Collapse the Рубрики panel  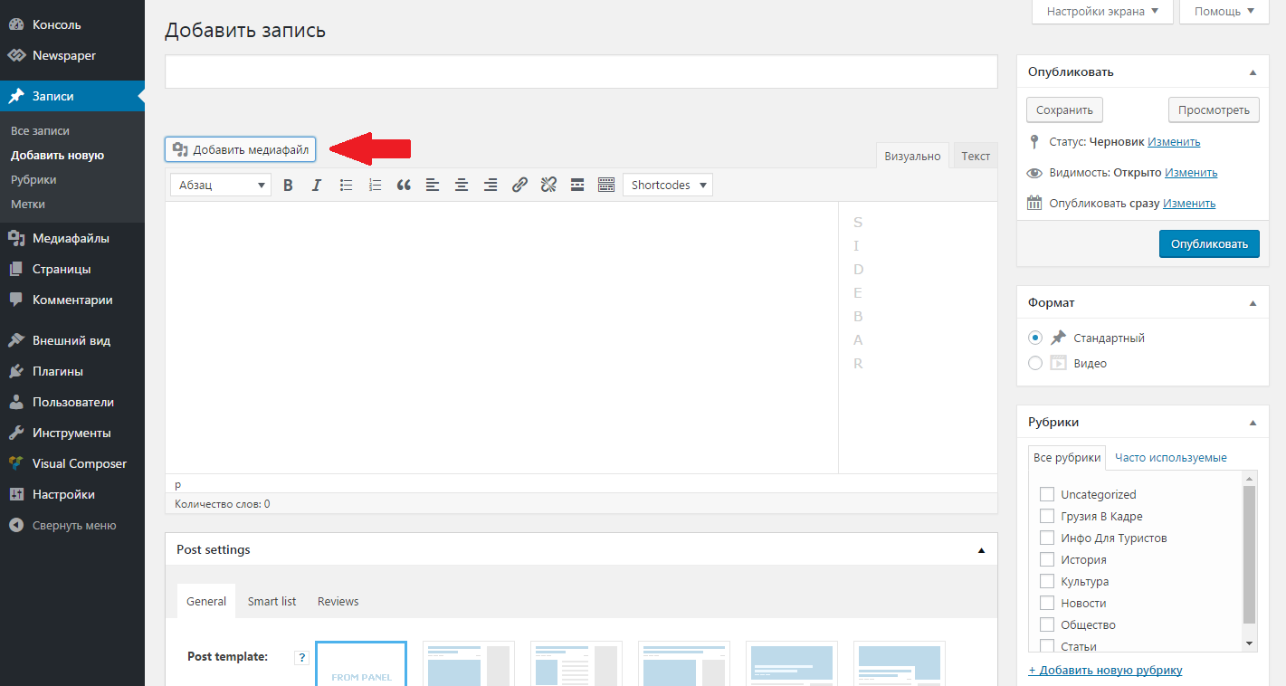[x=1253, y=422]
